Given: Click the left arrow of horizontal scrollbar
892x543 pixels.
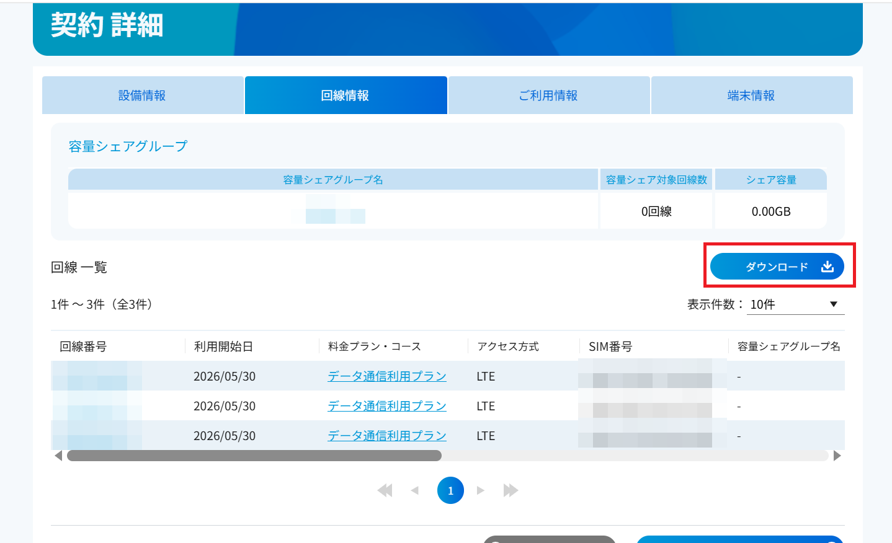Looking at the screenshot, I should [58, 456].
